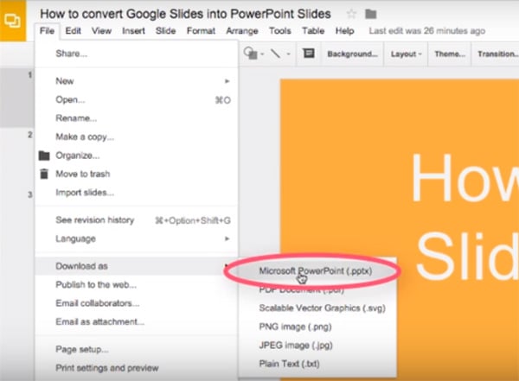Click the move-to-folder icon beside title

point(371,14)
